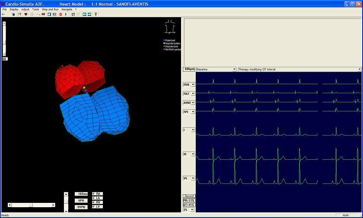Screen dimensions: 363x218
Task: Open the Step and Run menu
Action: coord(50,9)
